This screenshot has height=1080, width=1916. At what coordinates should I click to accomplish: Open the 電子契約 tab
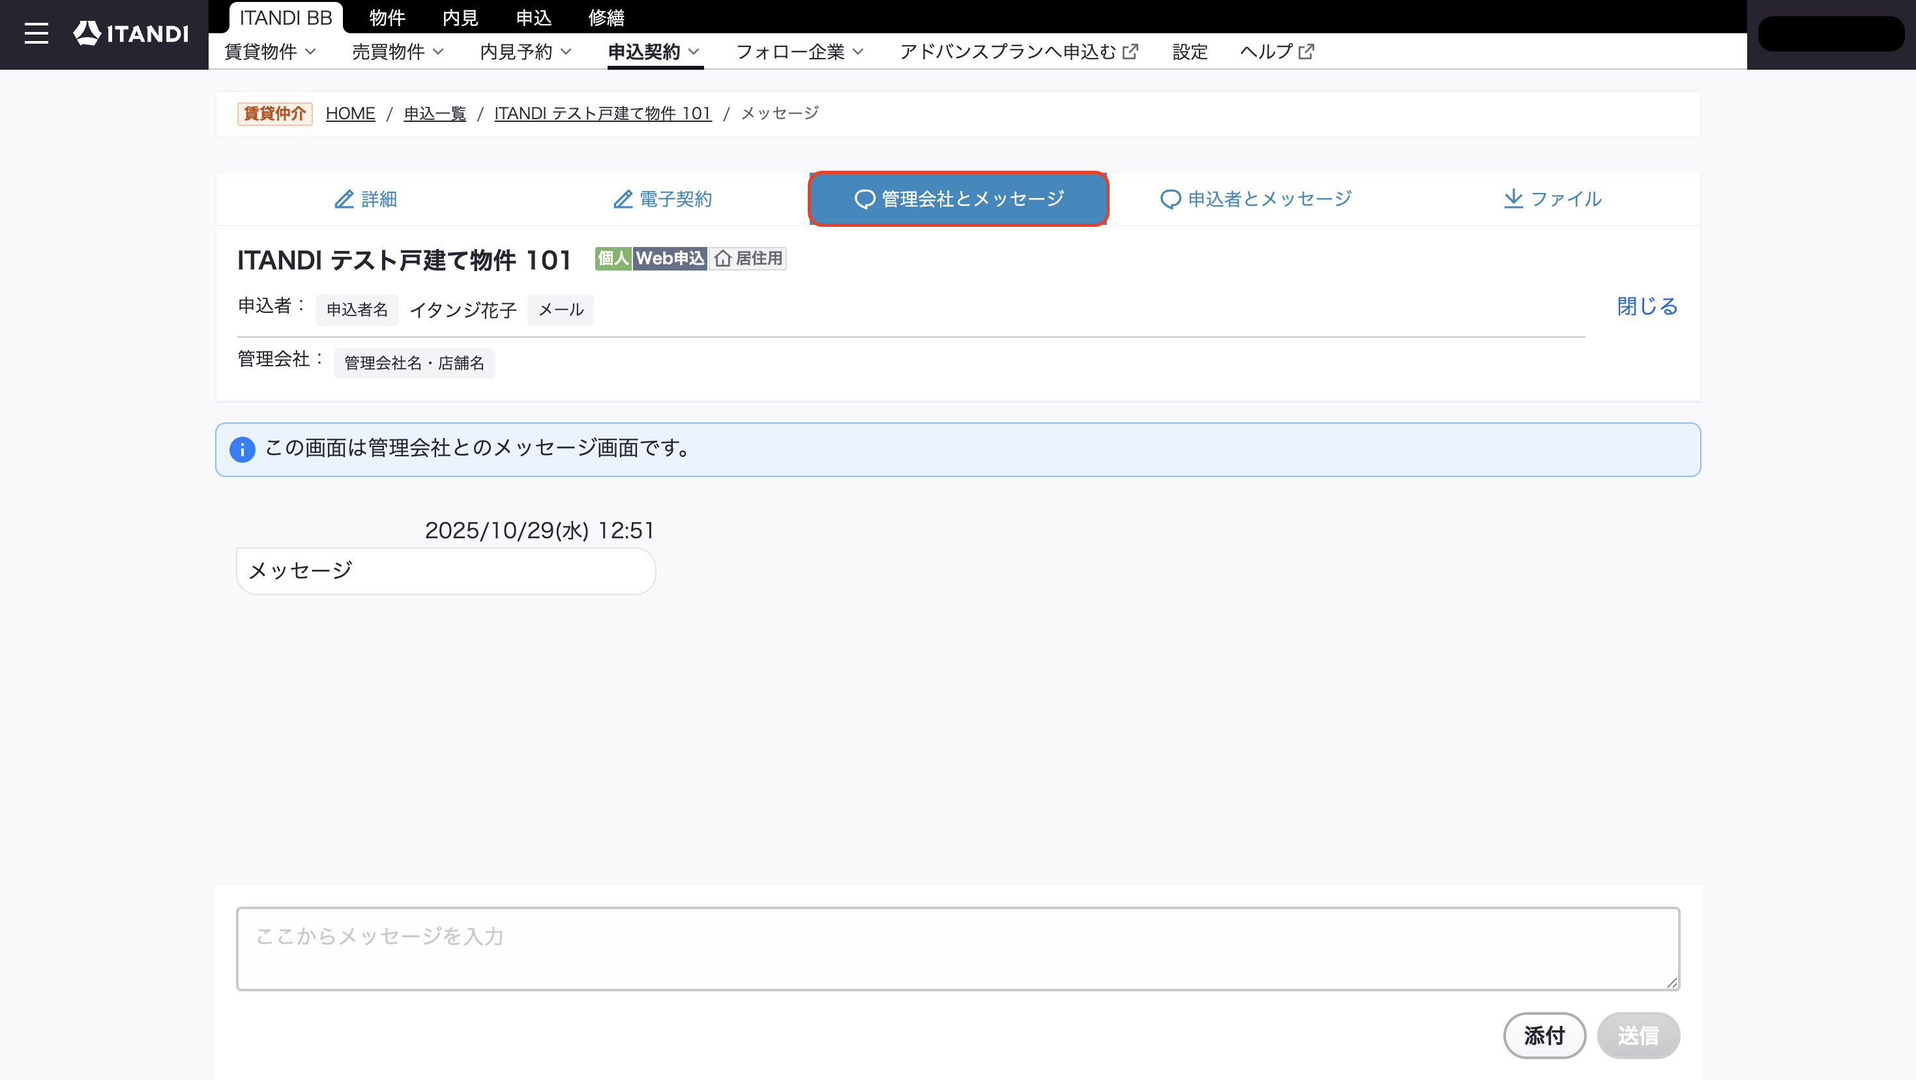tap(662, 199)
